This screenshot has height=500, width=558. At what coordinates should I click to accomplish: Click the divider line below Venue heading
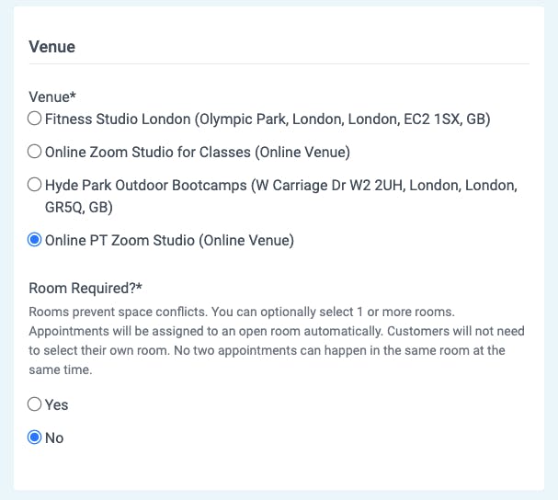(279, 64)
